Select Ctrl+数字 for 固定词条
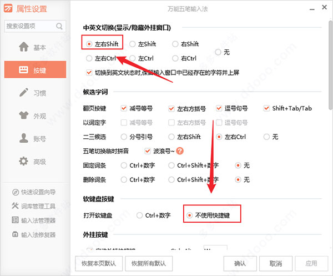The image size is (333, 276). click(124, 165)
